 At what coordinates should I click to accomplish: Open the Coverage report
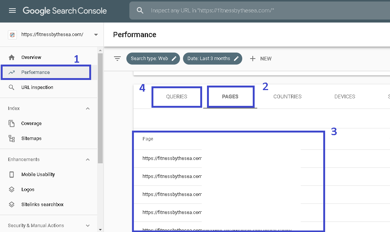[x=31, y=124]
